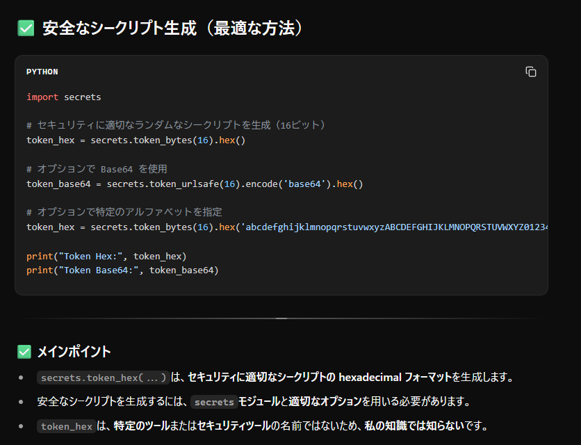Click the inline code secrets.token_hex(...)
This screenshot has height=445, width=581.
[x=104, y=378]
